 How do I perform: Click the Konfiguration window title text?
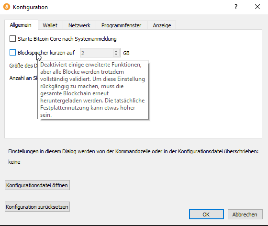pyautogui.click(x=30, y=7)
